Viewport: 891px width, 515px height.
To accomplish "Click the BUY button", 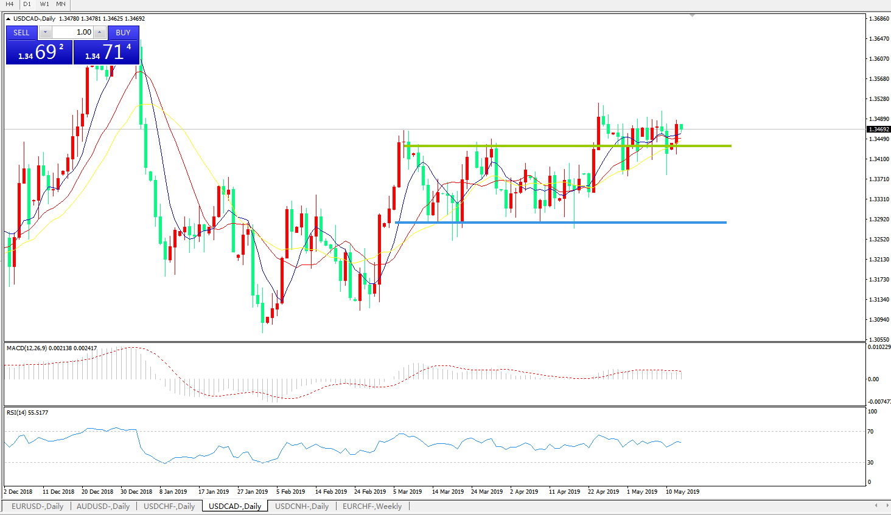I will [123, 32].
